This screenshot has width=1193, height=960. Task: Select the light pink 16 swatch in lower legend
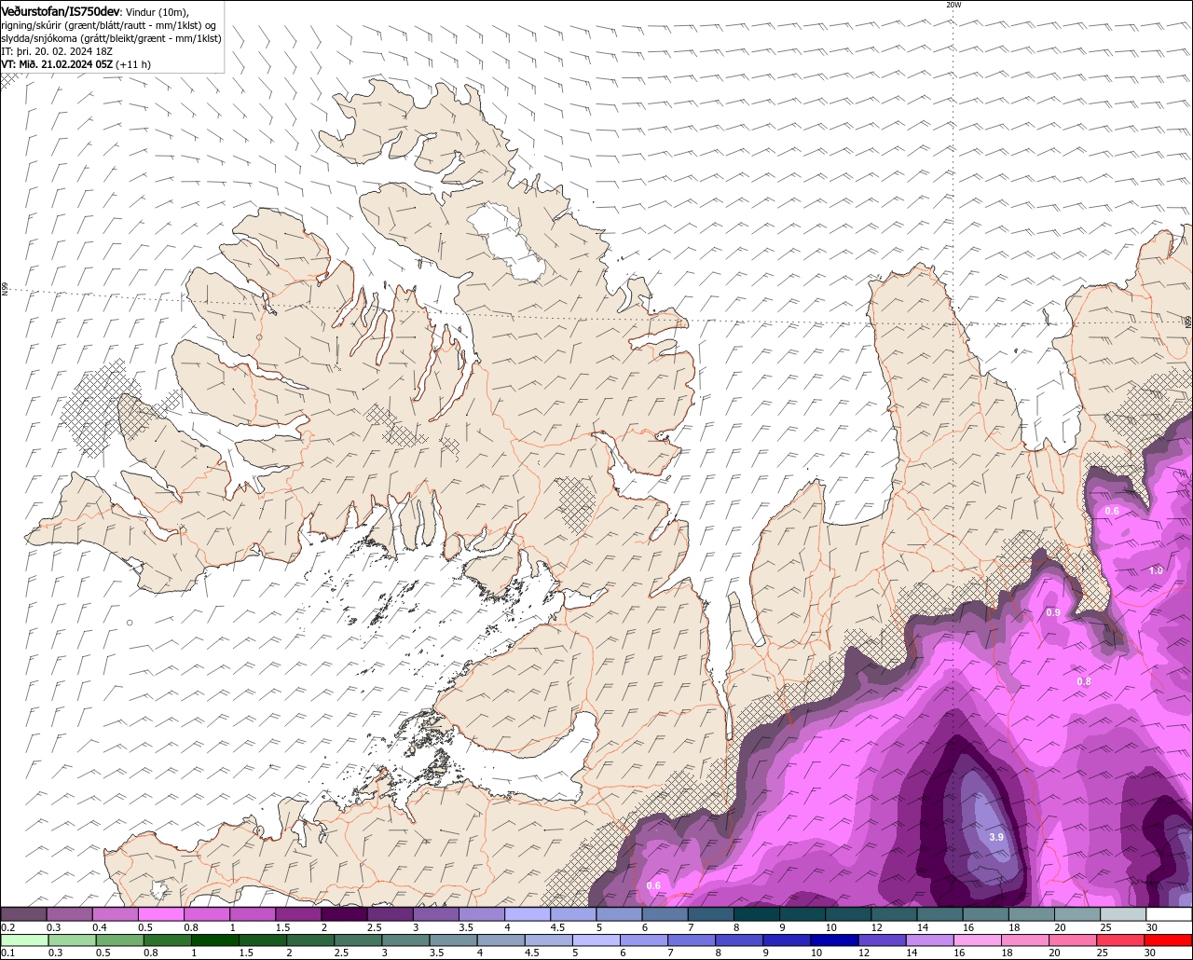(x=978, y=940)
